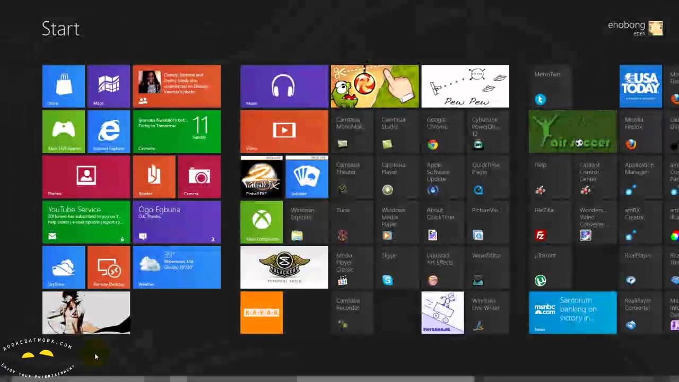Image resolution: width=679 pixels, height=382 pixels.
Task: Open Xbox Companion tile
Action: 262,222
